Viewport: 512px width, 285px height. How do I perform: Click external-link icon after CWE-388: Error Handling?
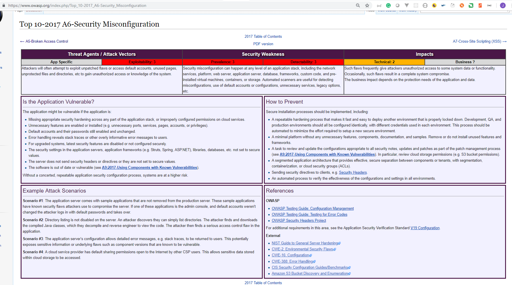pos(314,262)
